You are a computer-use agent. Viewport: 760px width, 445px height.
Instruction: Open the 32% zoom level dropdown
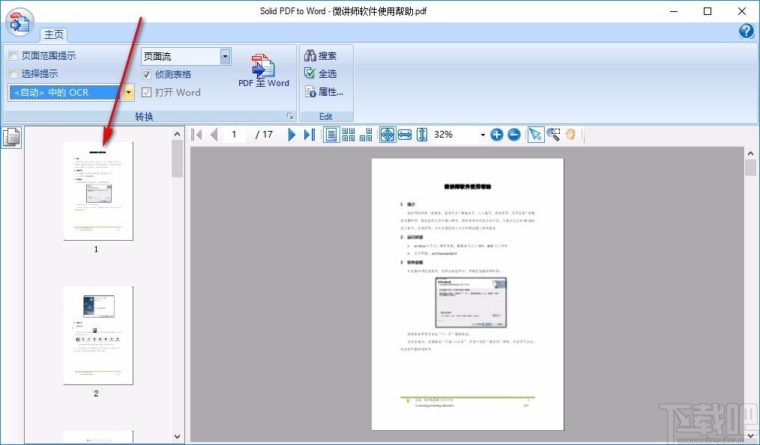pyautogui.click(x=482, y=135)
